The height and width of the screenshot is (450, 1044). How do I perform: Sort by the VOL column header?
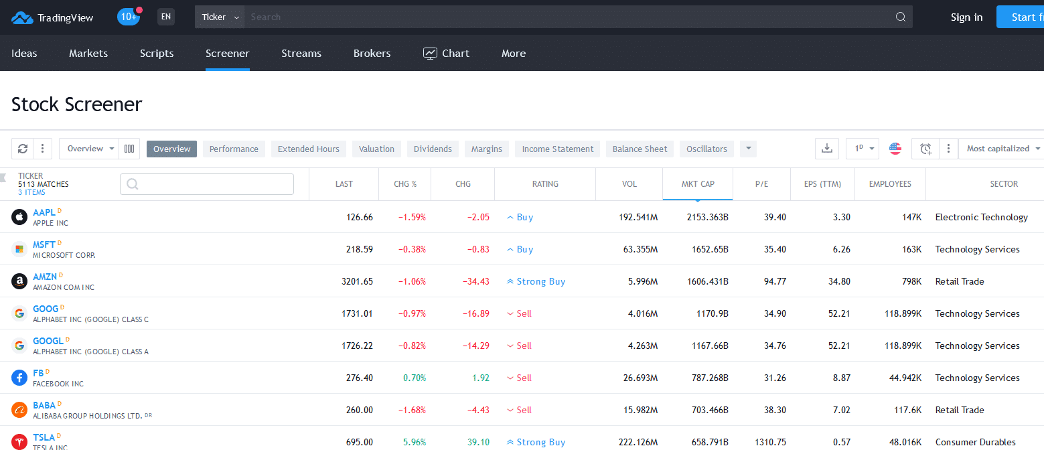[629, 184]
